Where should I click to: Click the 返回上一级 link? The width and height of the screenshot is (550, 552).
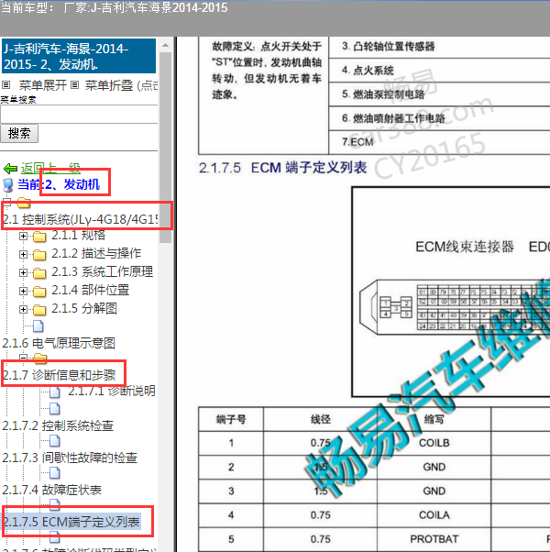pos(50,169)
